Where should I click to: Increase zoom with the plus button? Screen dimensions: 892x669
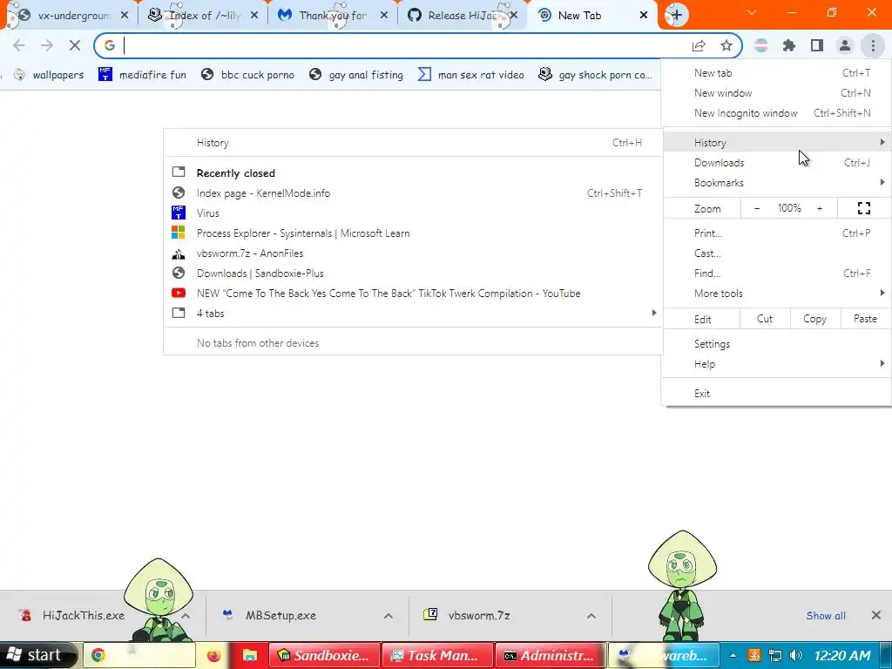[820, 209]
